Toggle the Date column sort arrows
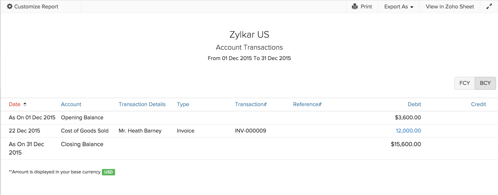 click(x=25, y=105)
